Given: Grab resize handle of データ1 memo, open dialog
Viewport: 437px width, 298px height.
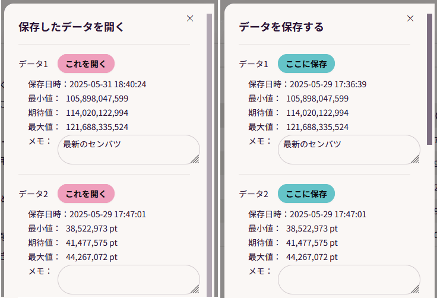Looking at the screenshot, I should (x=195, y=159).
